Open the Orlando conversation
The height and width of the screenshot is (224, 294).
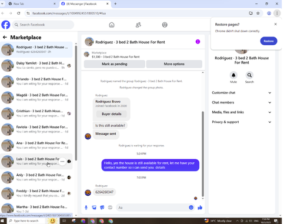[x=36, y=81]
